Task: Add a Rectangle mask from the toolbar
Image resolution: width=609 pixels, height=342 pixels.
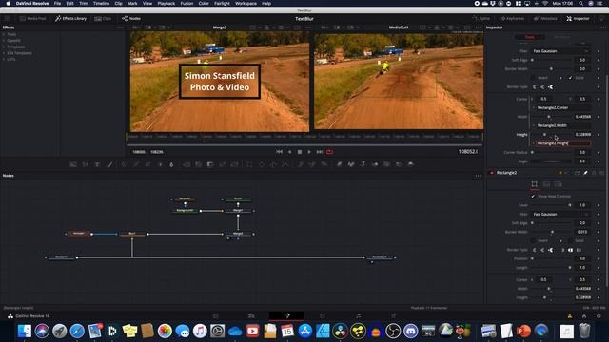Action: (x=249, y=164)
